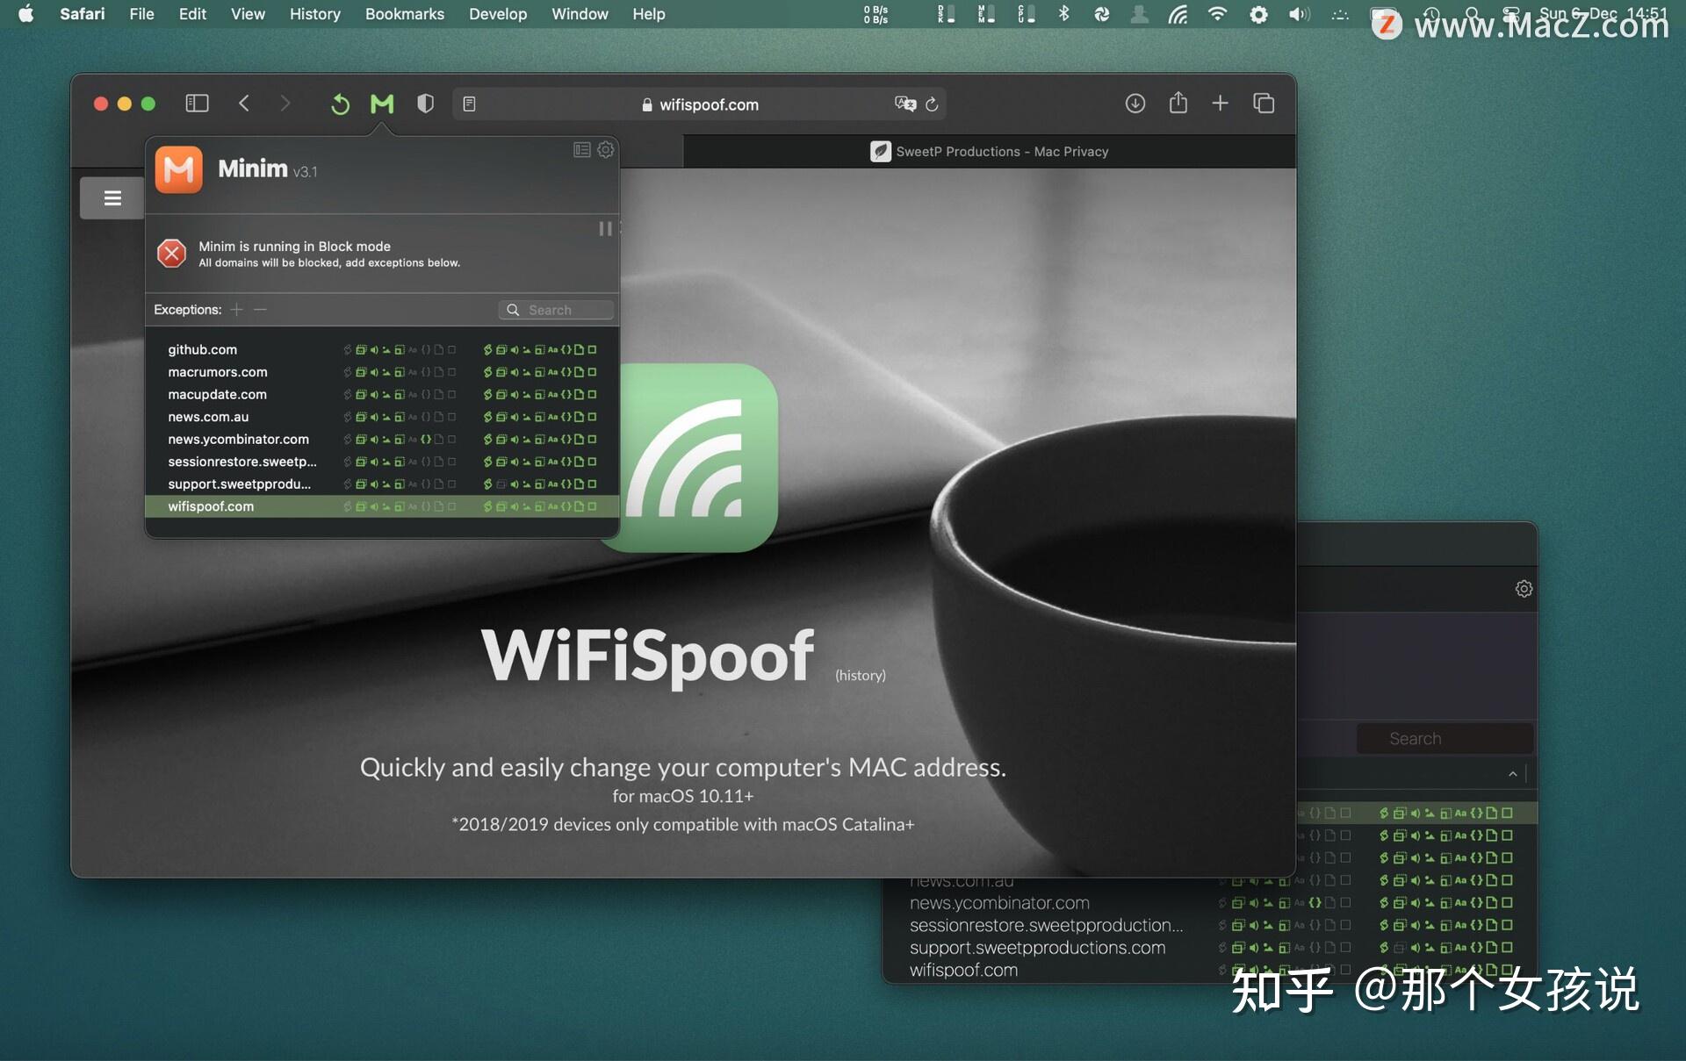Open the Develop menu
This screenshot has height=1061, width=1686.
tap(497, 14)
